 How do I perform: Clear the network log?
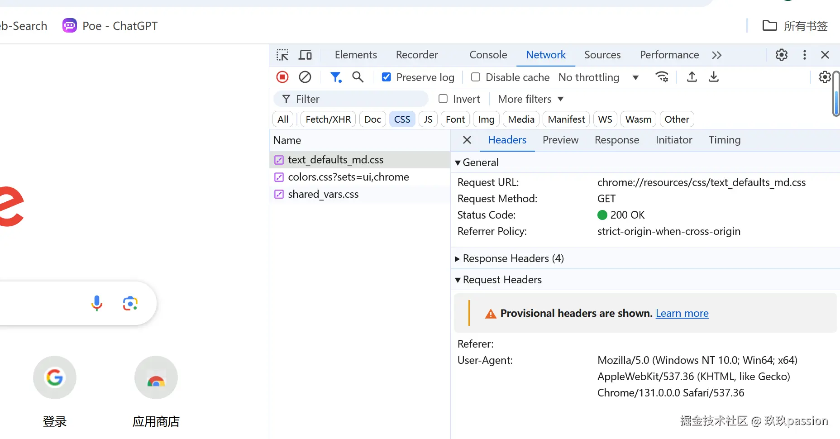click(305, 77)
